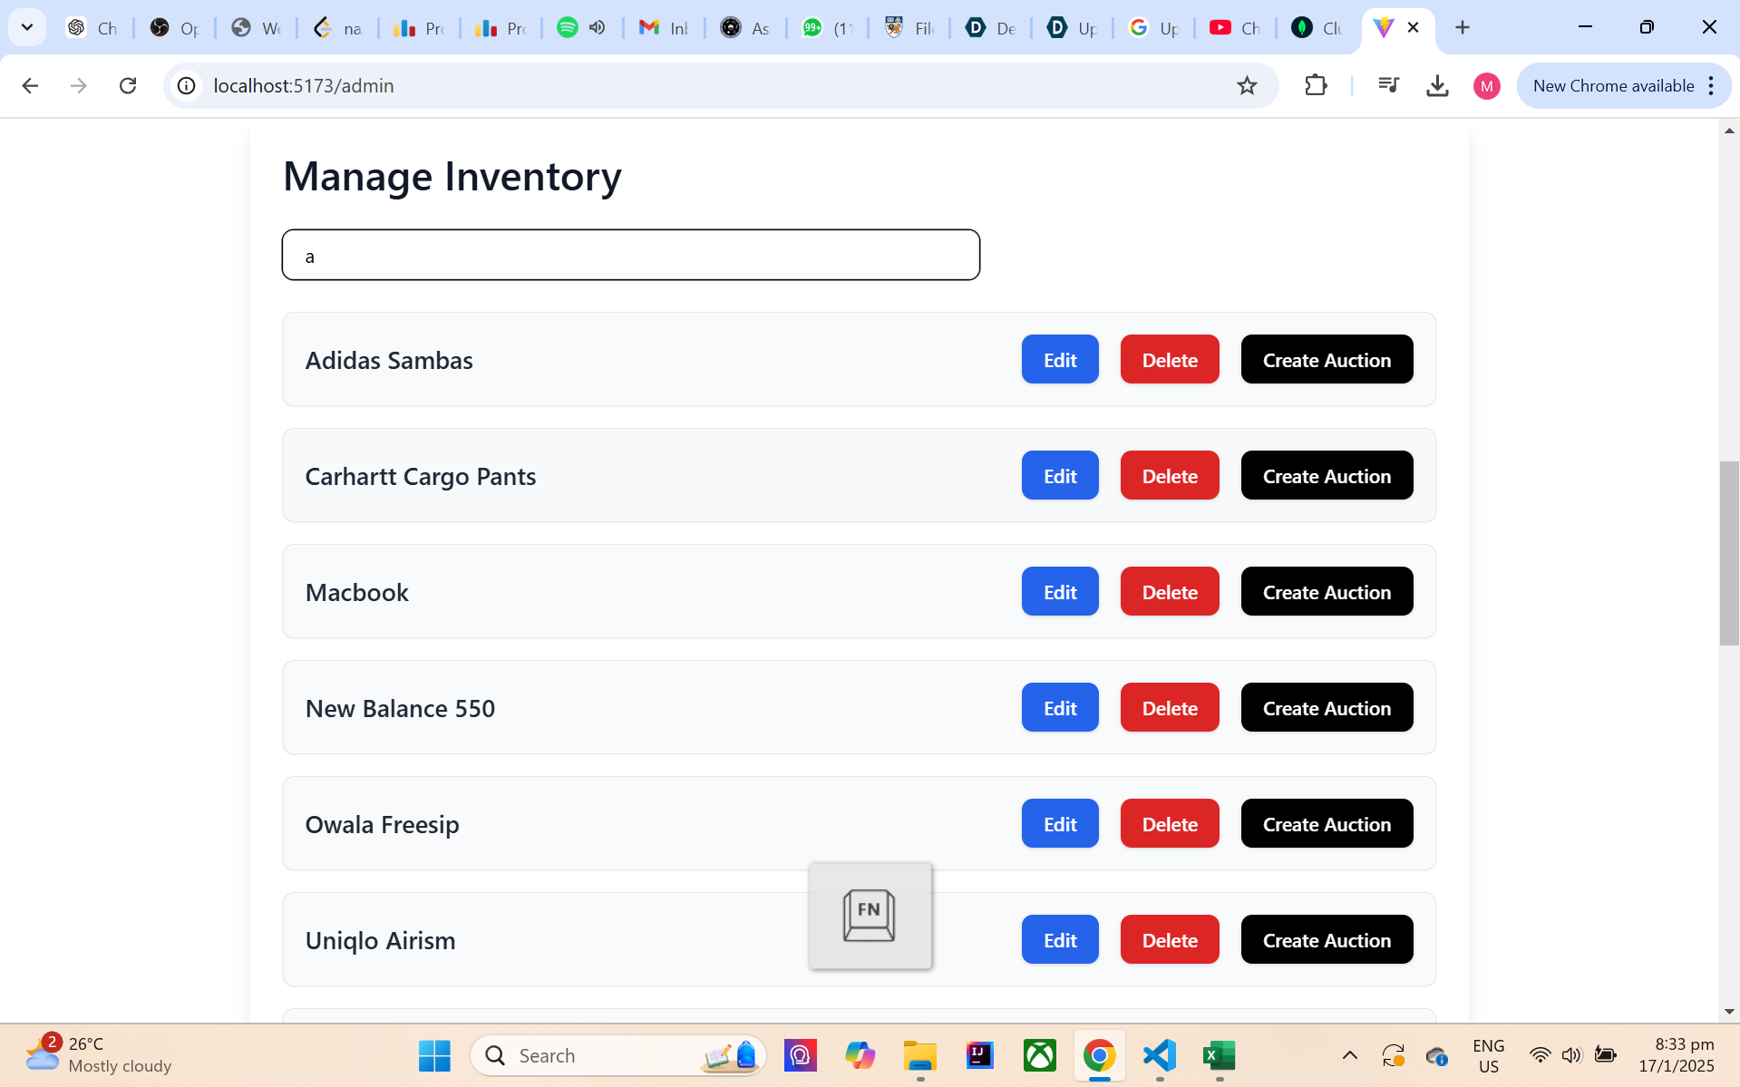Create an auction for Macbook
The width and height of the screenshot is (1740, 1087).
(1327, 591)
